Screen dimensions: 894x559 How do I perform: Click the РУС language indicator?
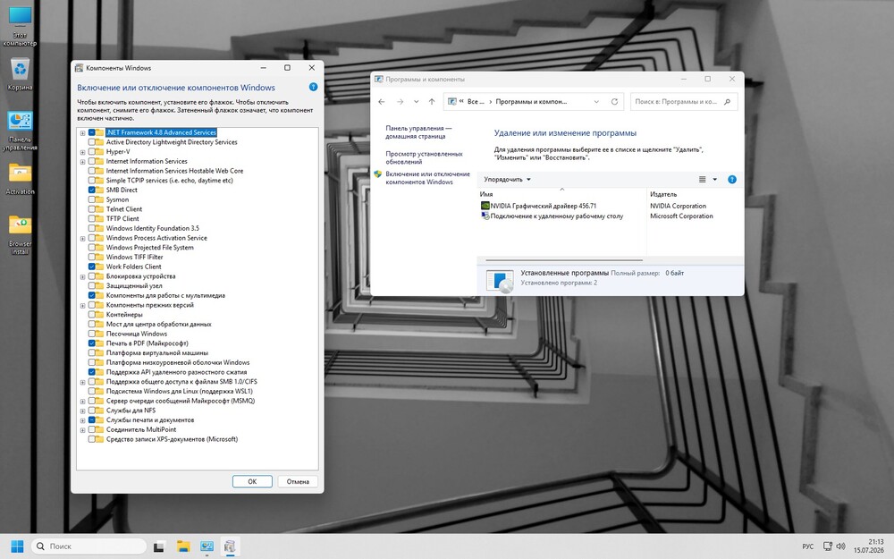click(808, 546)
